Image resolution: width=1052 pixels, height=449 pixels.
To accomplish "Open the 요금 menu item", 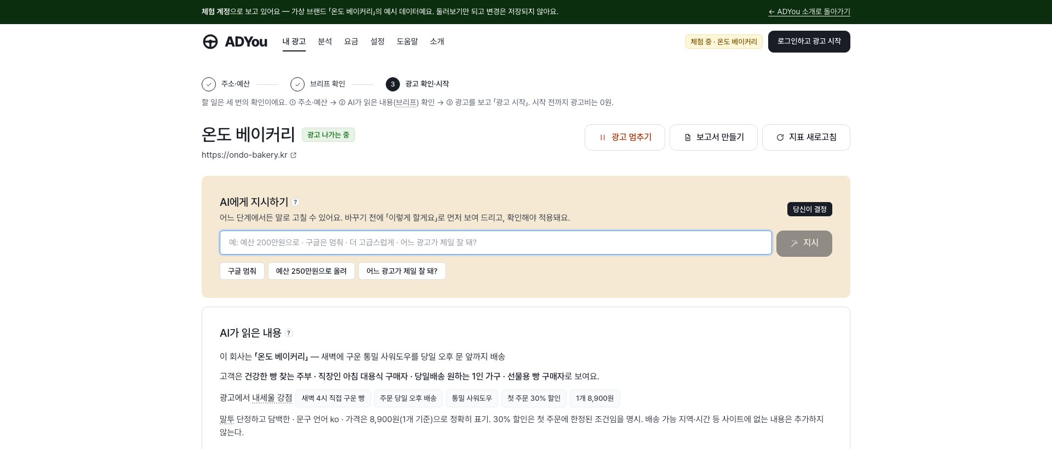I will coord(351,42).
